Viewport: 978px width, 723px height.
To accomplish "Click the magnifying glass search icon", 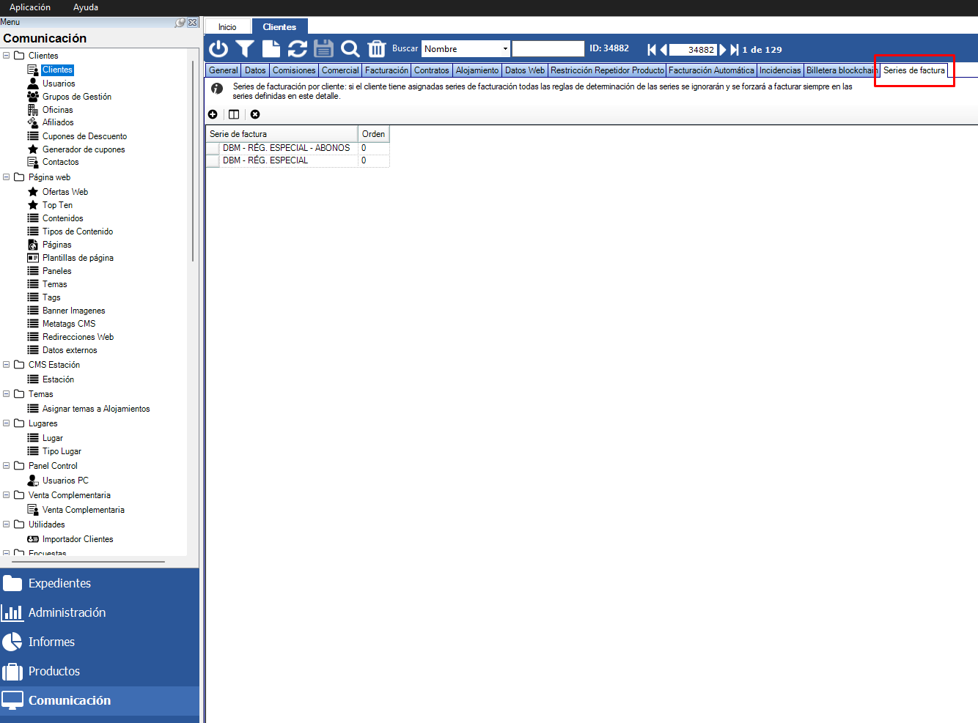I will coord(350,49).
